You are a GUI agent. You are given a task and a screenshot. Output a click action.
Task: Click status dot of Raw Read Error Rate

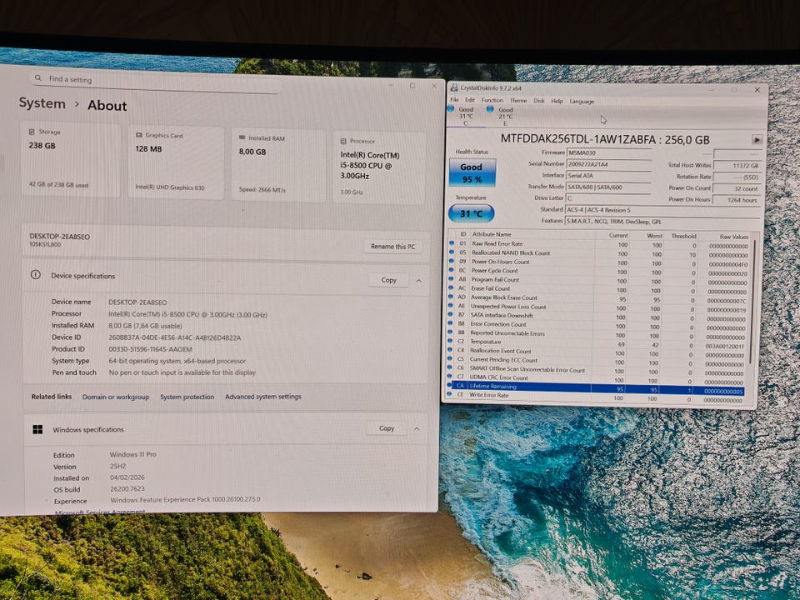pyautogui.click(x=452, y=243)
